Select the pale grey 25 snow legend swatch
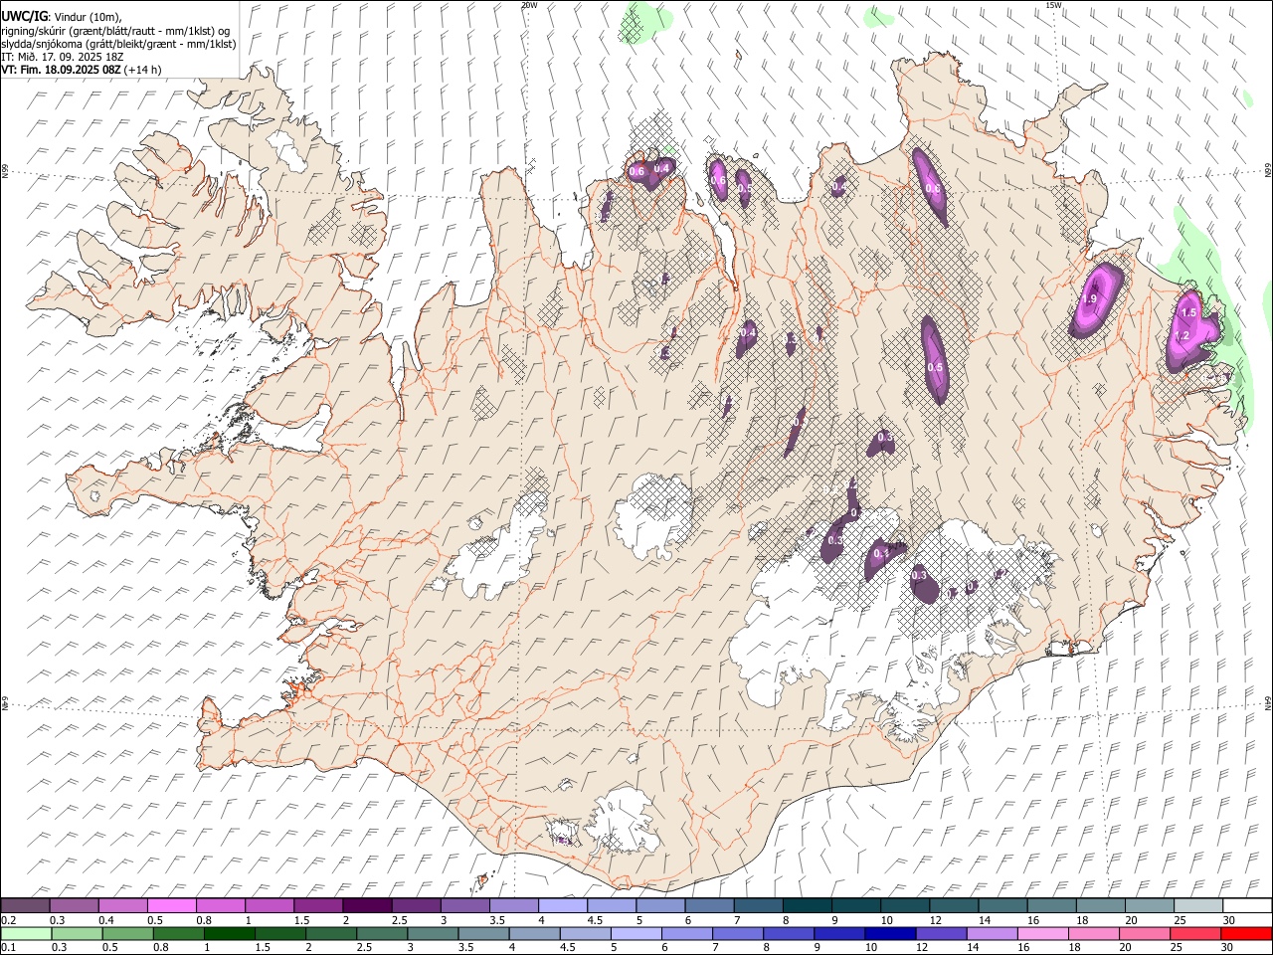 [x=1197, y=905]
